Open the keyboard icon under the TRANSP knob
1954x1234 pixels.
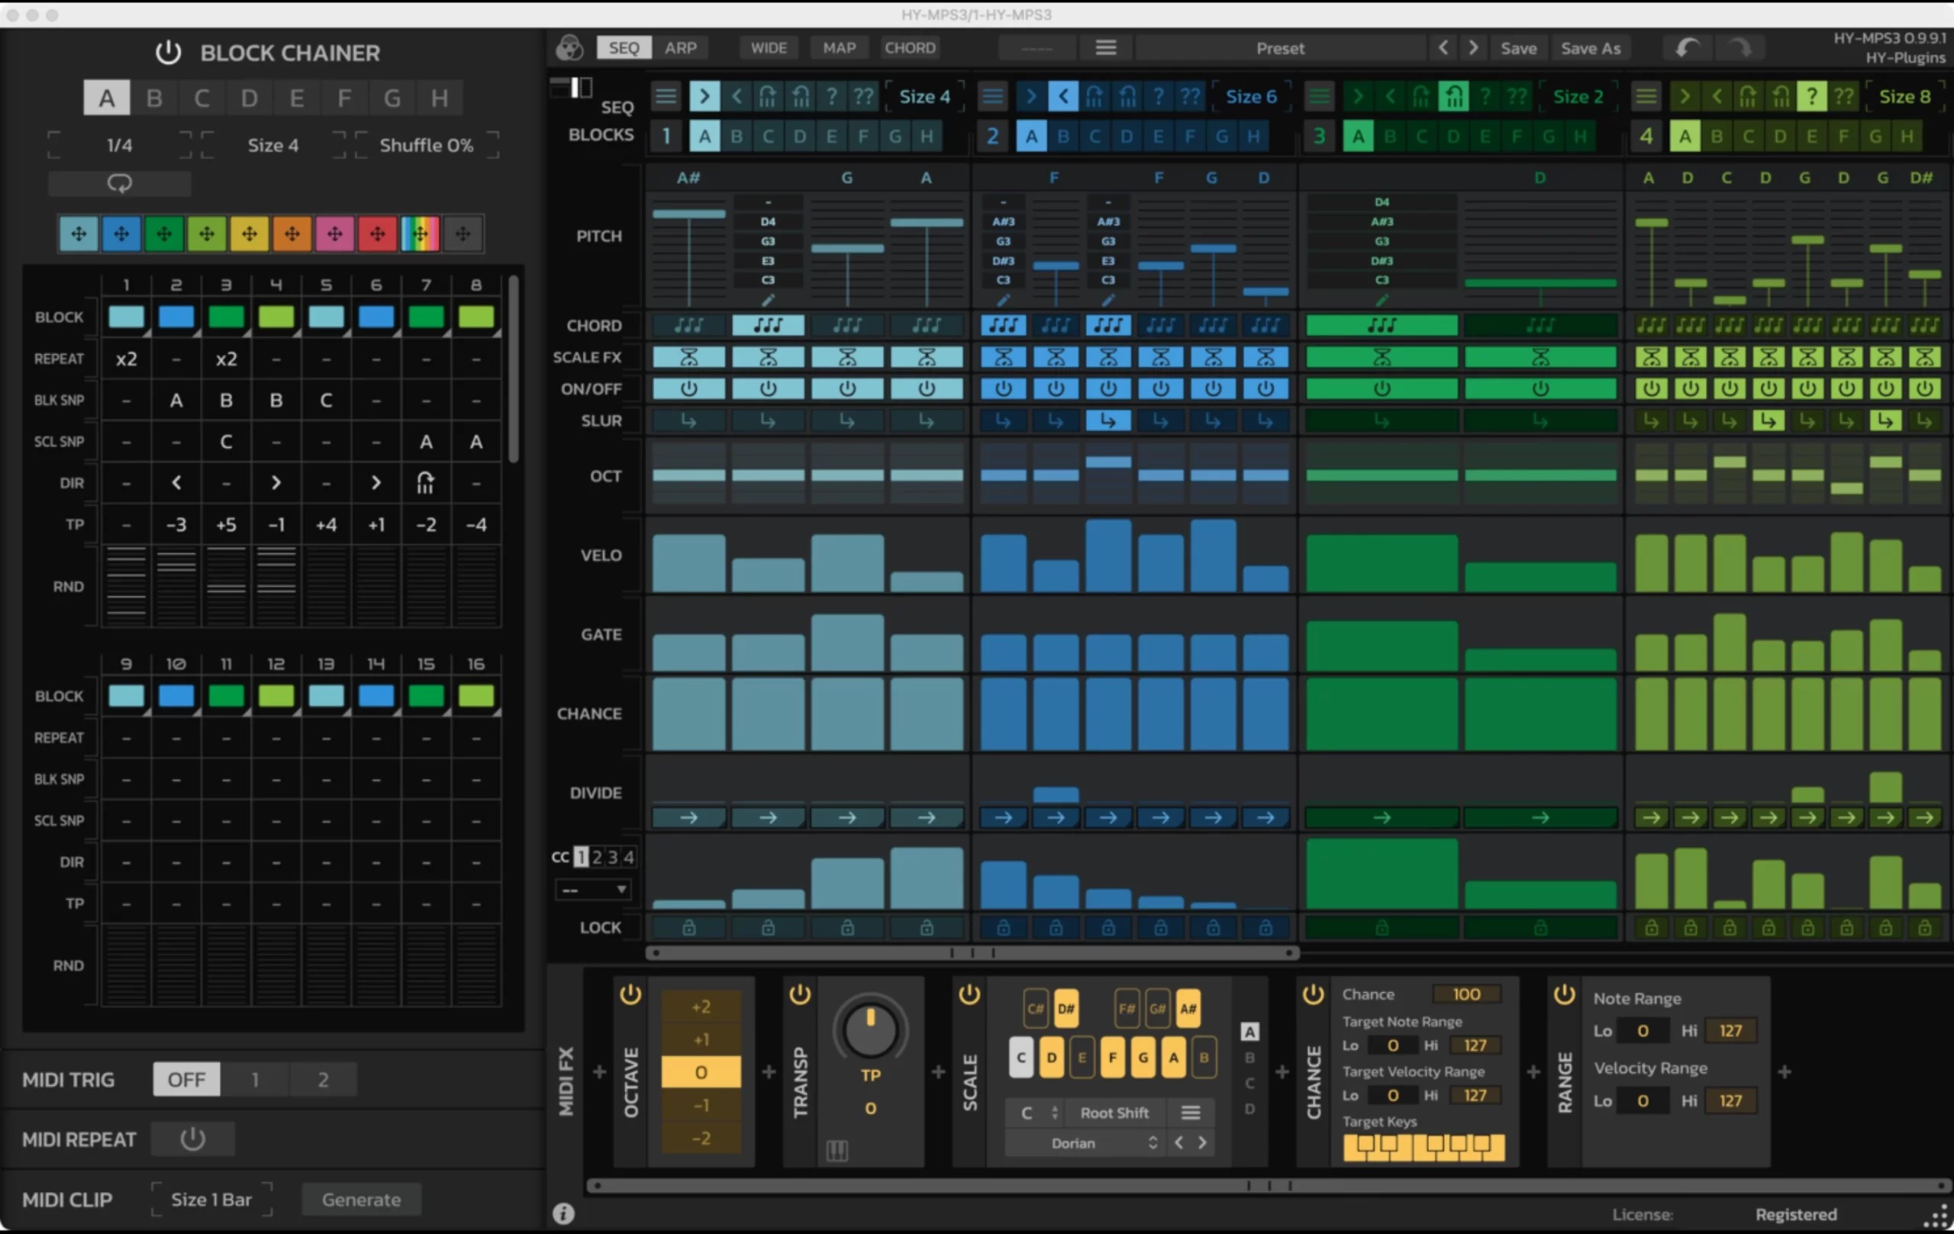coord(836,1150)
